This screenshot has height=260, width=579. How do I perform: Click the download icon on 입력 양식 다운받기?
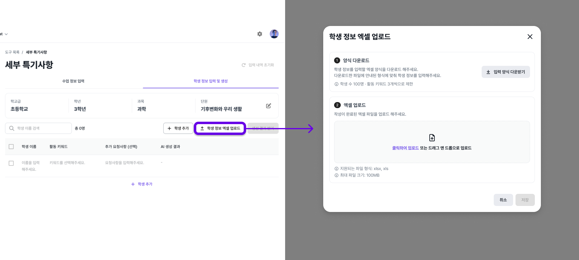coord(489,72)
